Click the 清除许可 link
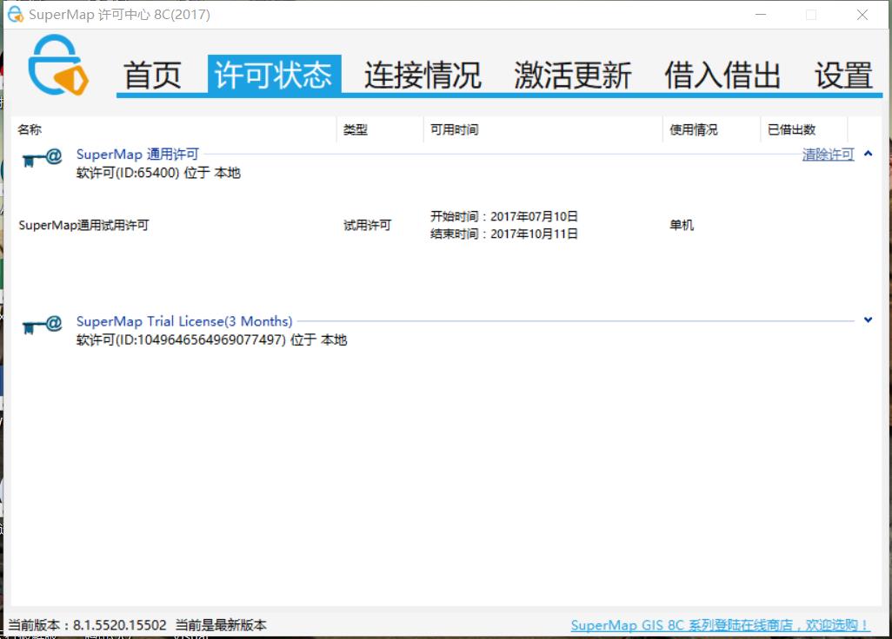 (829, 155)
